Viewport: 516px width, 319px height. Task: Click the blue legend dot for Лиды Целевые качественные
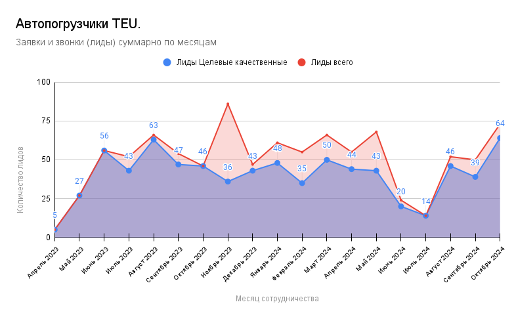(x=167, y=62)
